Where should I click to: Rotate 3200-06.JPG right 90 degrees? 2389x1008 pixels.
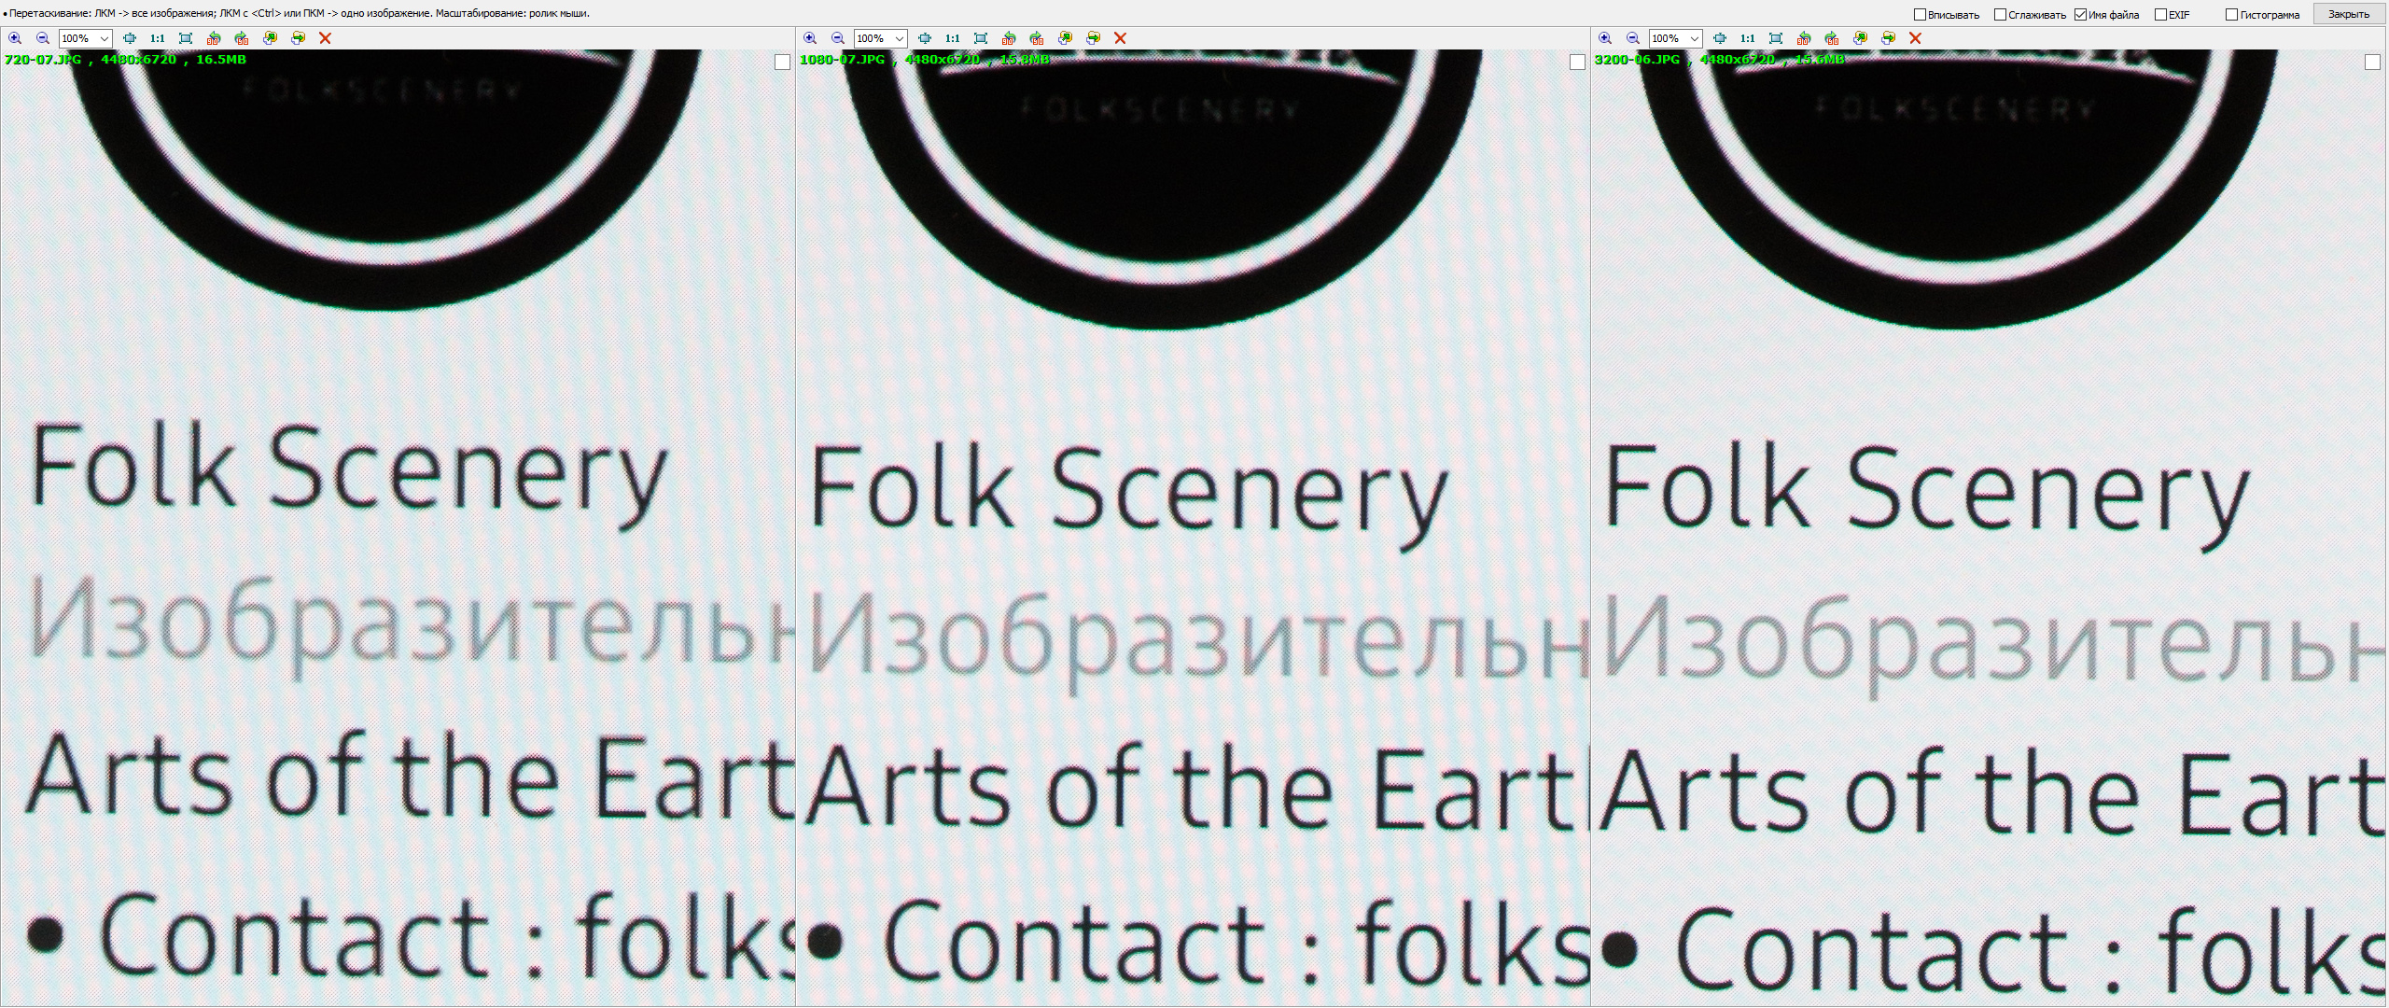(1832, 38)
